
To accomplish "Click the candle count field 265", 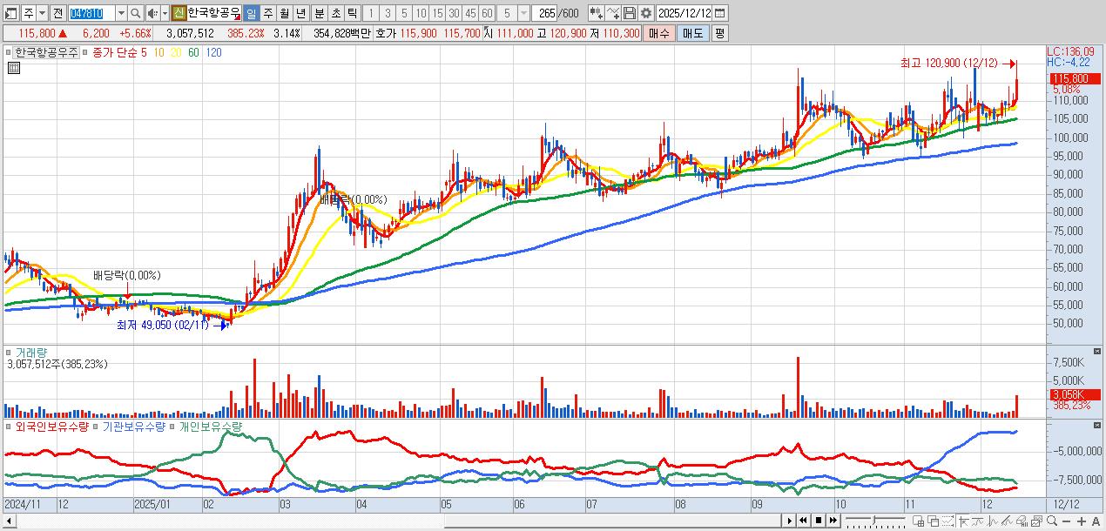I will tap(544, 13).
